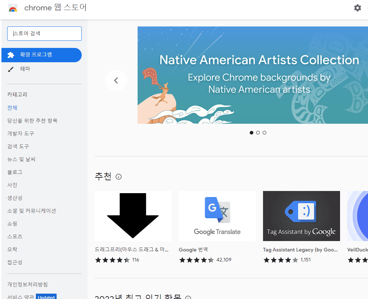
Task: Click the star rating of Google 번역
Action: coord(197,260)
